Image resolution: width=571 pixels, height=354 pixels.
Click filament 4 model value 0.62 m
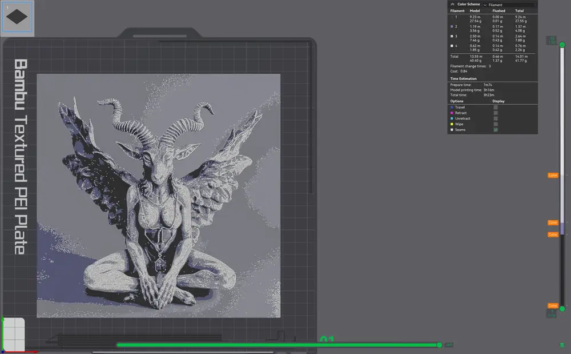click(475, 46)
